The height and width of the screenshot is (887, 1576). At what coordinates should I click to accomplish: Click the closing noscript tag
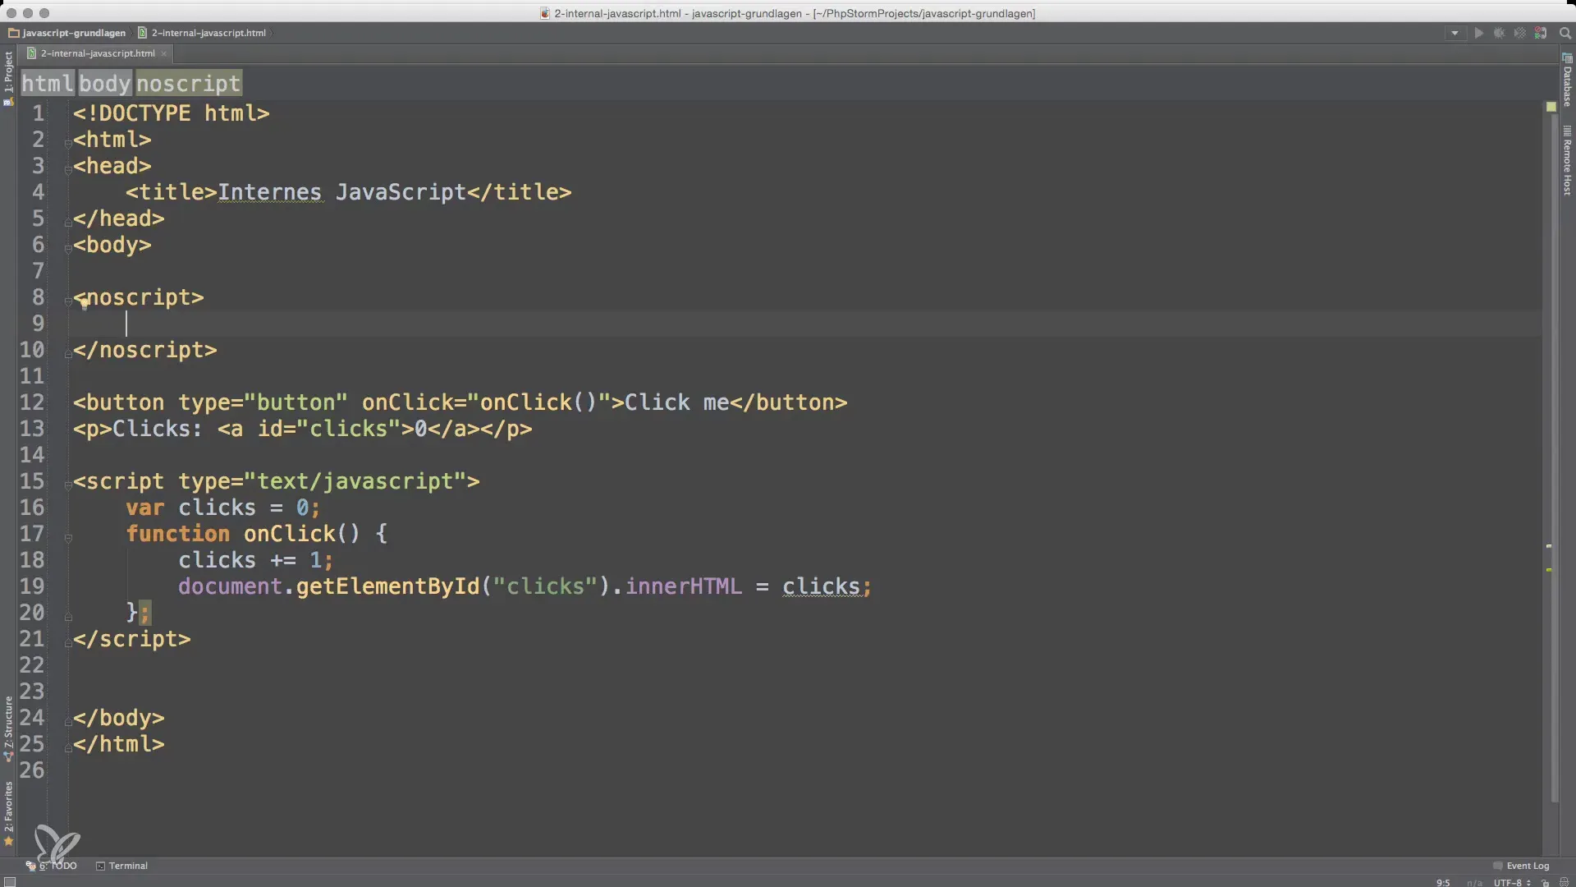point(145,350)
